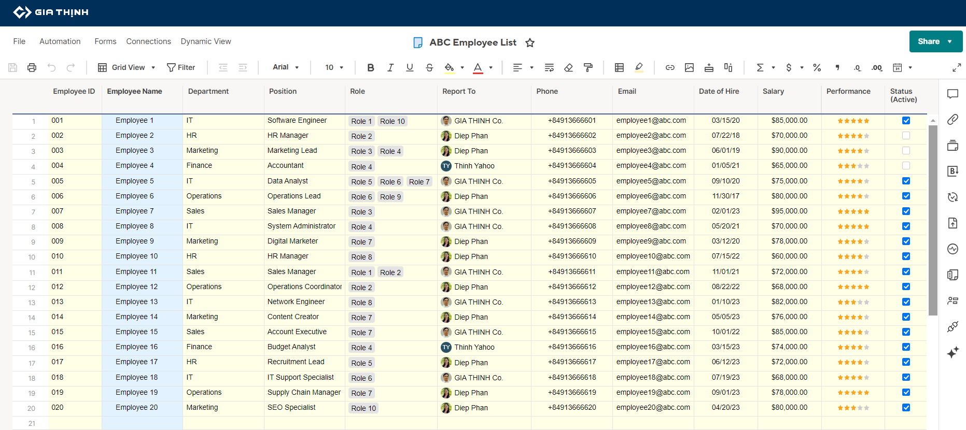Viewport: 966px width, 430px height.
Task: Open the text color picker
Action: (x=478, y=67)
